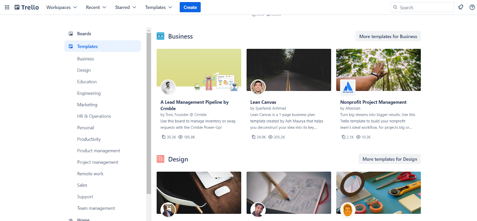Click views eye icon beside 10.3K
Screen dimensions: 477x221
358,137
